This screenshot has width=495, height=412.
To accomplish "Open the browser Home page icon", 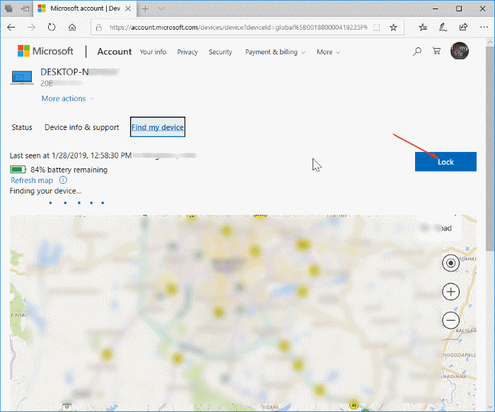I will (72, 28).
